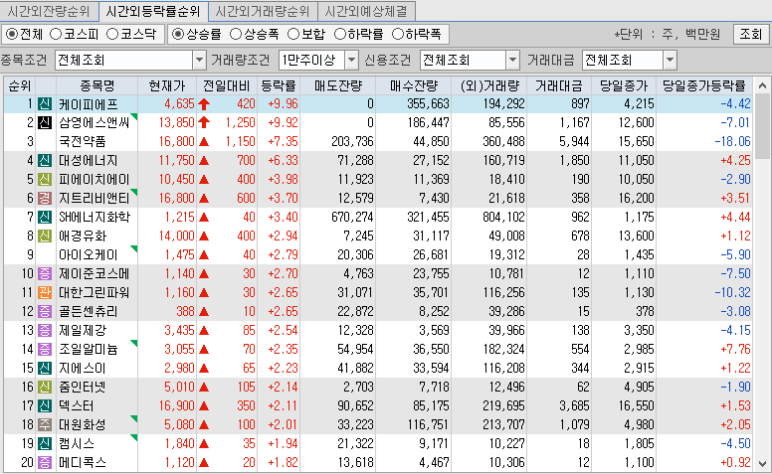Switch to the 시간외거래량순위 tab

tap(263, 11)
